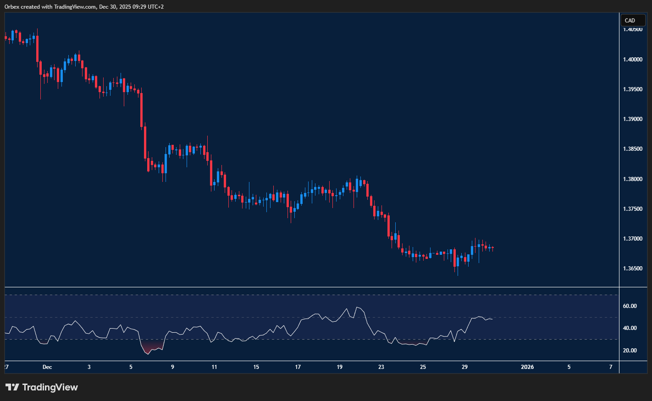Screen dimensions: 652x401
Task: Click the 29 date marker on time axis
Action: (x=464, y=367)
